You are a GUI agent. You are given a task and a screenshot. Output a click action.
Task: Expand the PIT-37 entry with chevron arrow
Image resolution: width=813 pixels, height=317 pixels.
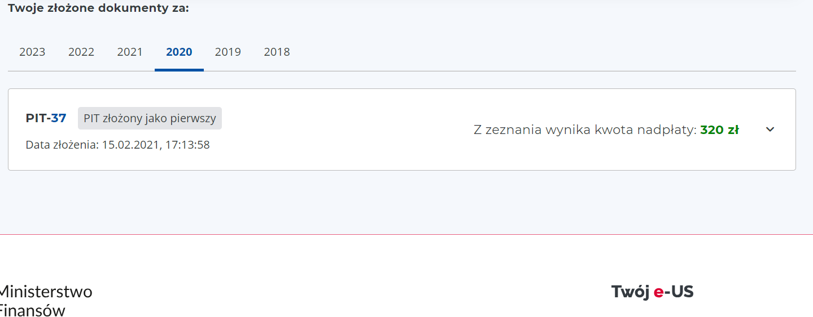[770, 130]
